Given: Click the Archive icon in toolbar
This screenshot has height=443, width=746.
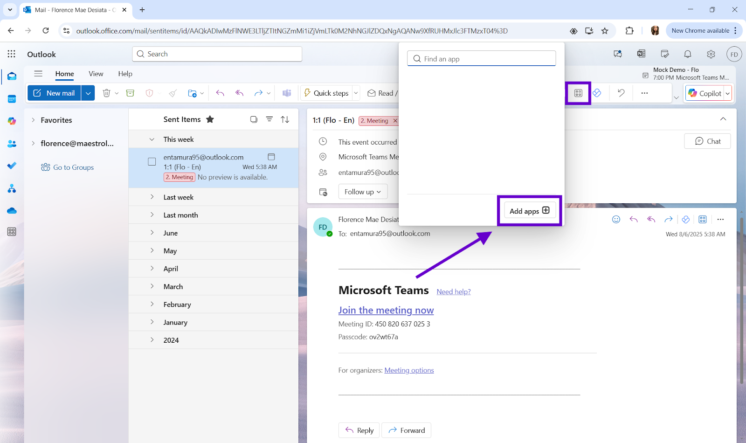Looking at the screenshot, I should 130,93.
